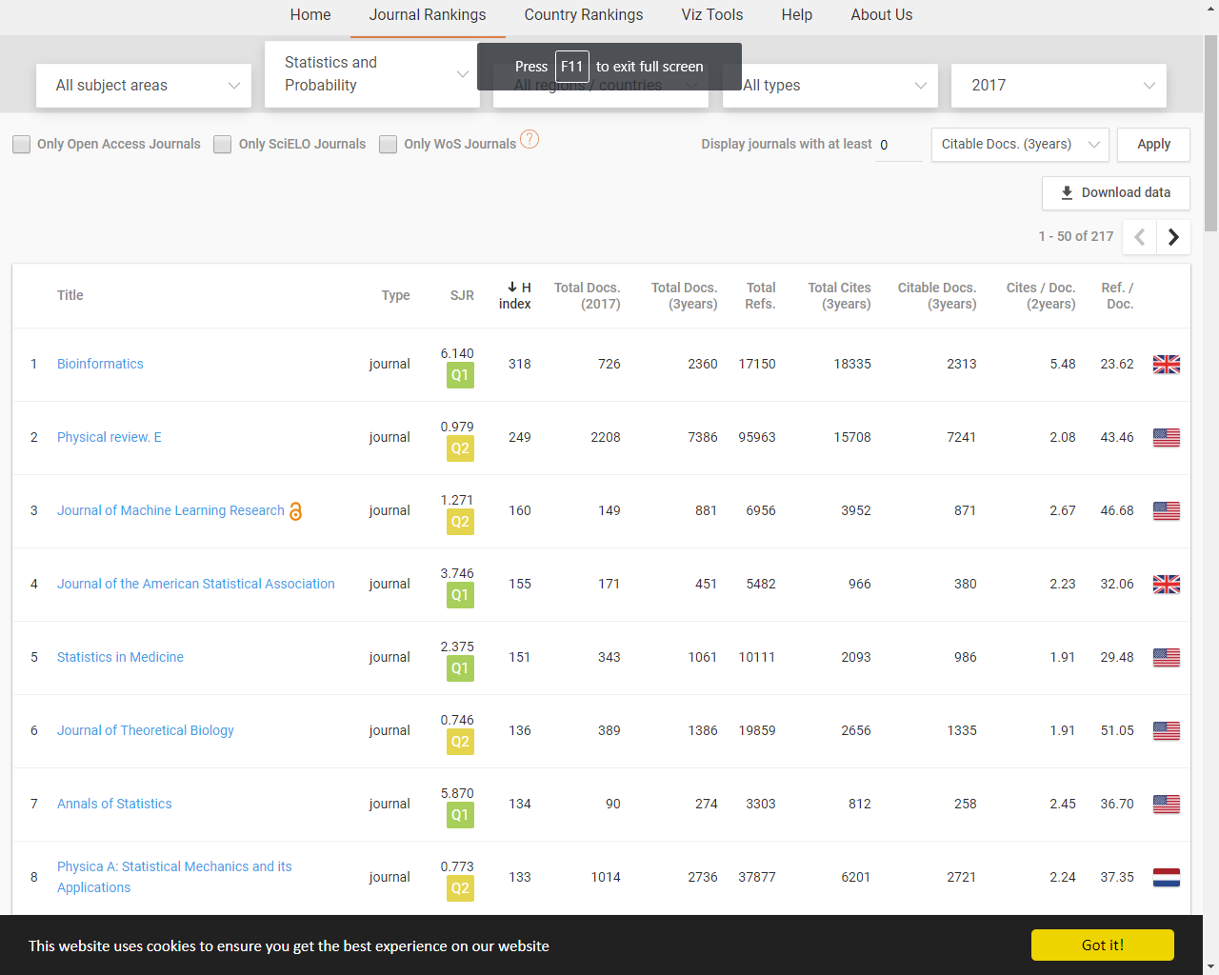Go to next results page with right arrow

[x=1173, y=236]
